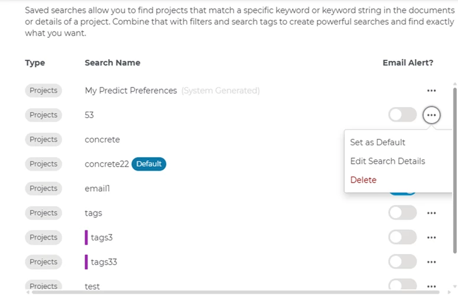Viewport: 458px width, 296px height.
Task: Open the more options for tags search
Action: click(x=431, y=213)
